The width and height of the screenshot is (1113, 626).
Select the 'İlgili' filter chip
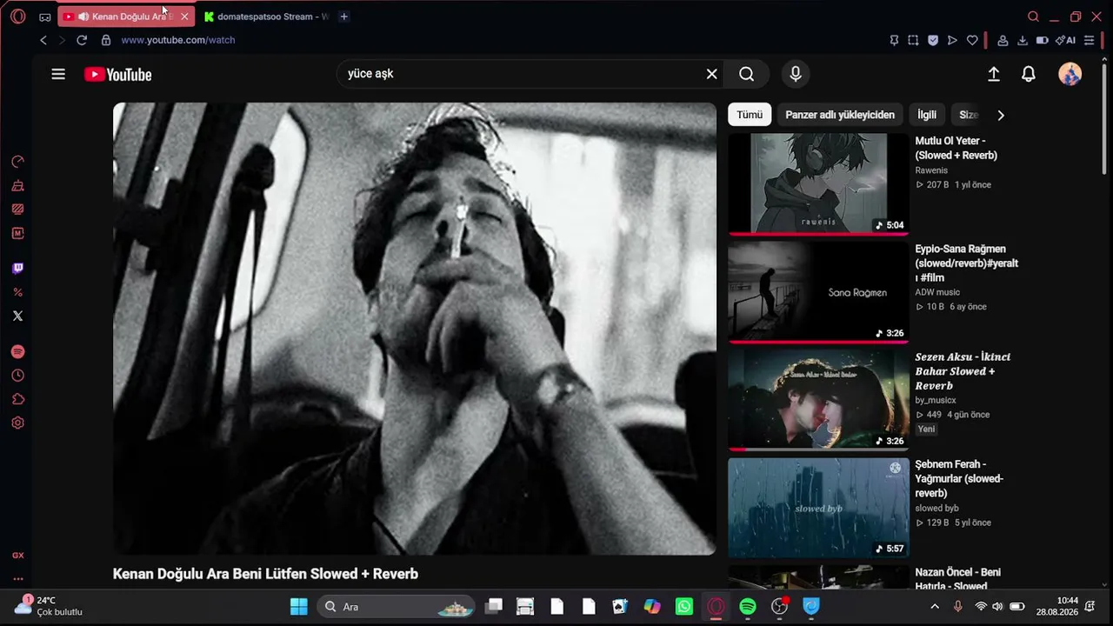coord(927,115)
